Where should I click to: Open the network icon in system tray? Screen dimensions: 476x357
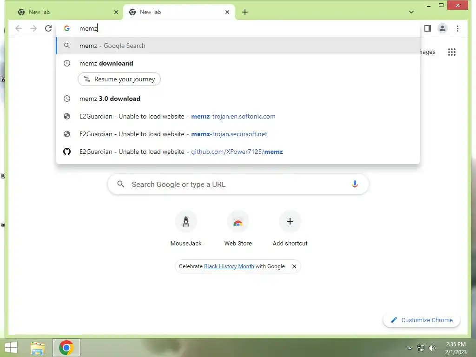pyautogui.click(x=421, y=348)
